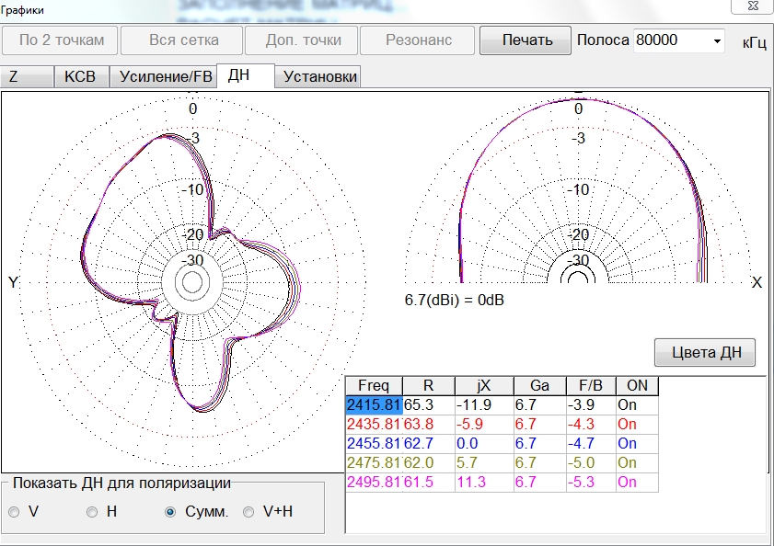Screen dimensions: 774x546
Task: Switch to the Усиление/FB tab
Action: pyautogui.click(x=165, y=76)
